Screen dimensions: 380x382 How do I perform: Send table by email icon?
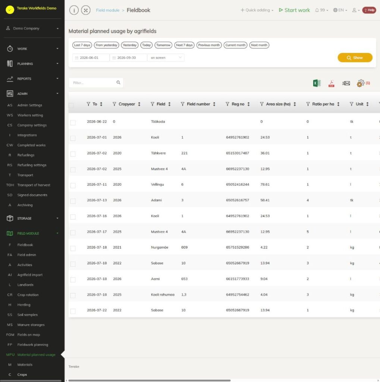click(346, 83)
